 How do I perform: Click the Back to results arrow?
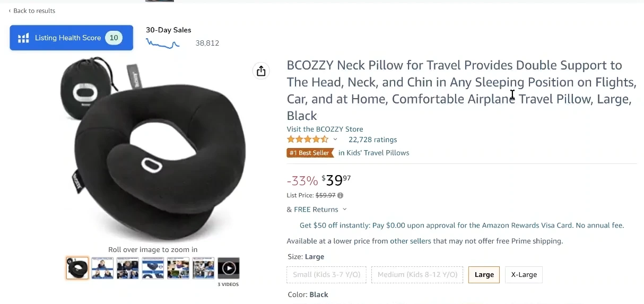pyautogui.click(x=10, y=11)
